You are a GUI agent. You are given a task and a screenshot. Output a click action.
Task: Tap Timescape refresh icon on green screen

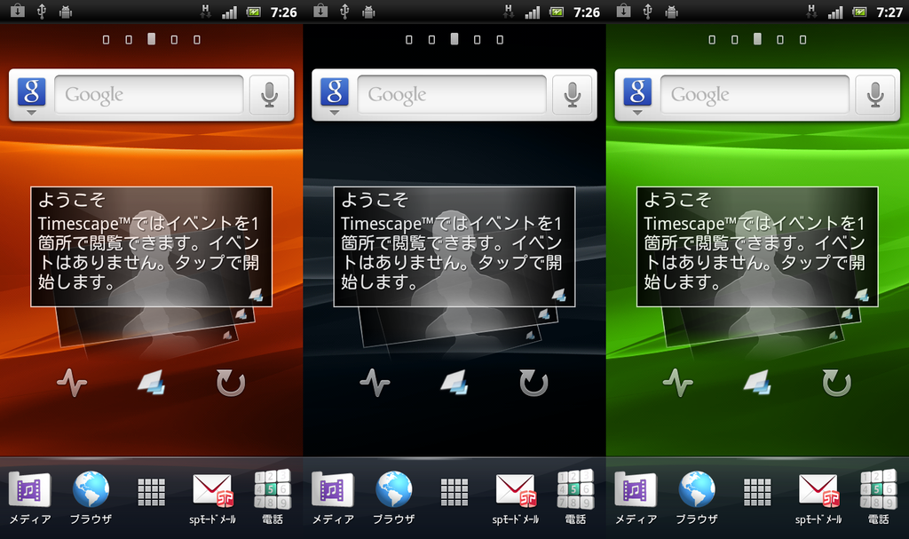pyautogui.click(x=837, y=383)
